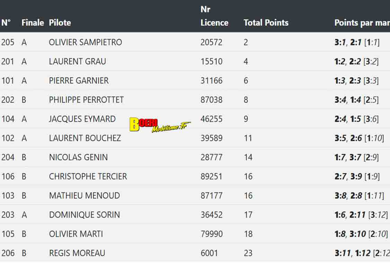The height and width of the screenshot is (263, 390).
Task: Click the Pilote column header
Action: tap(60, 22)
